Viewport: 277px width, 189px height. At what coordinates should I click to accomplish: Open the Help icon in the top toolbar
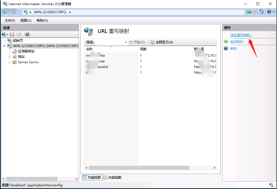(269, 12)
